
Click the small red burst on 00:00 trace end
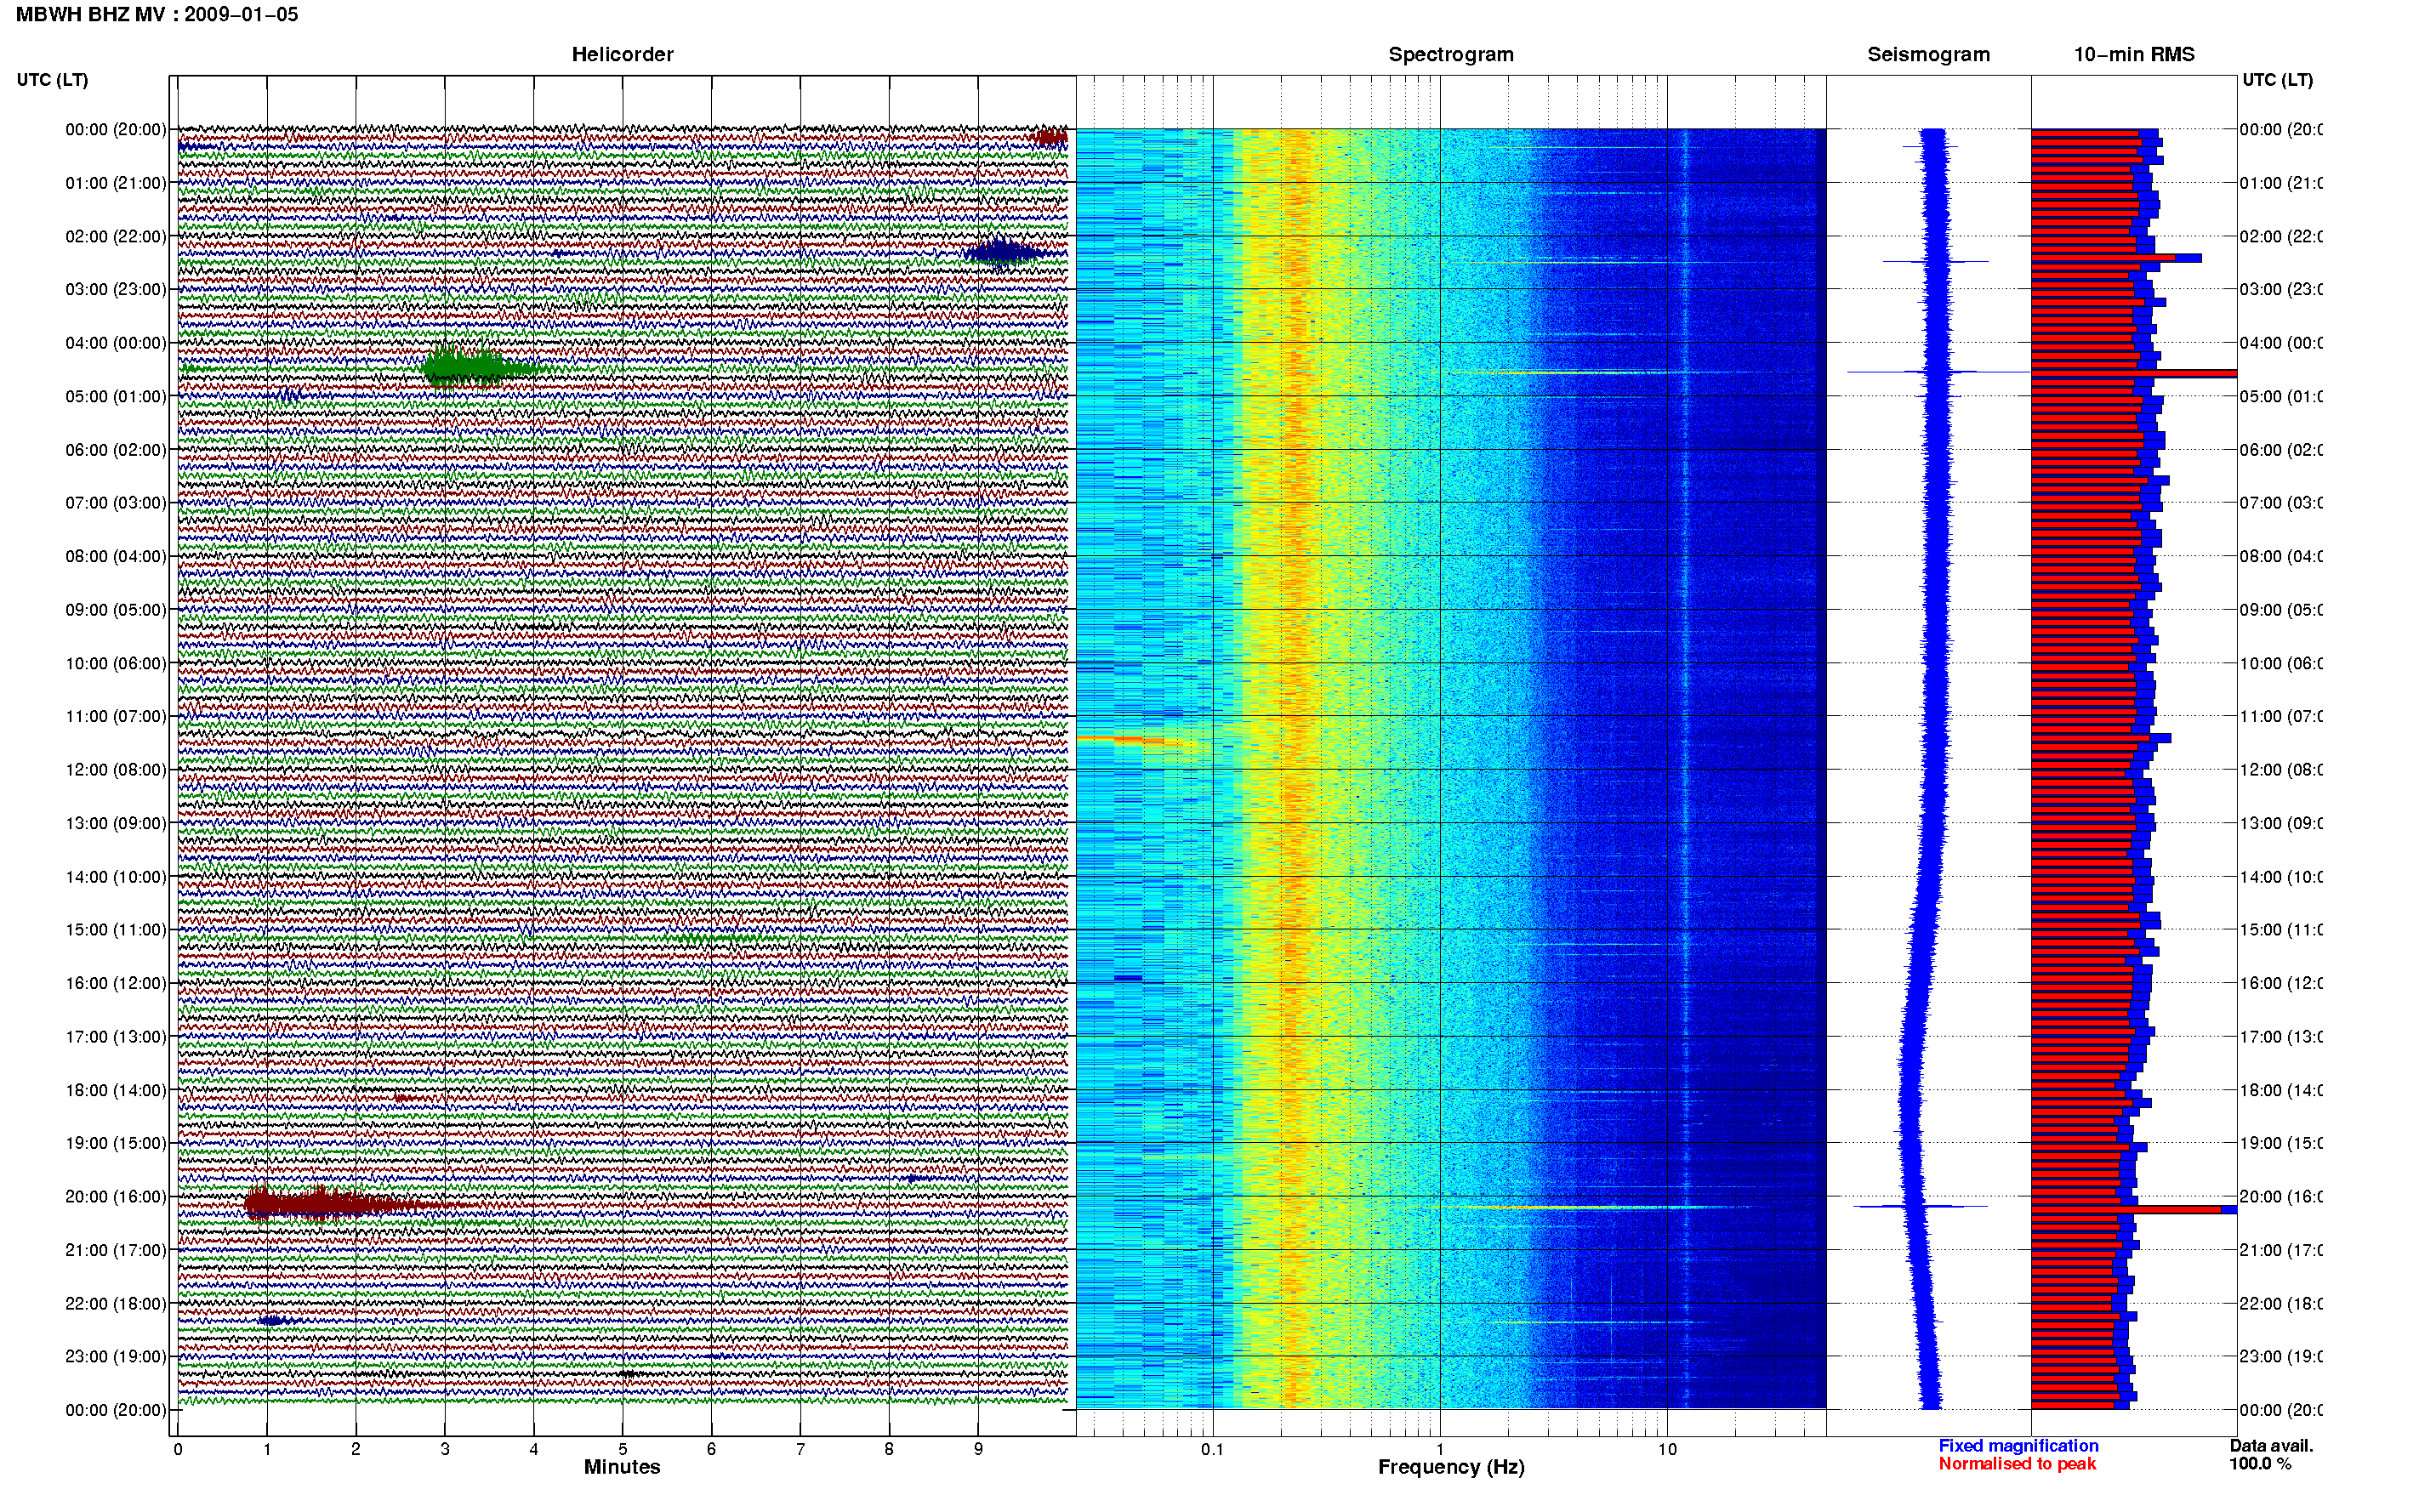click(x=1049, y=137)
